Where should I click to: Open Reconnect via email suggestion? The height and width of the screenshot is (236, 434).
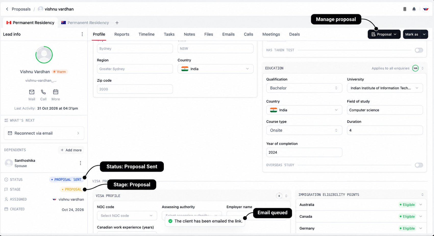44,133
